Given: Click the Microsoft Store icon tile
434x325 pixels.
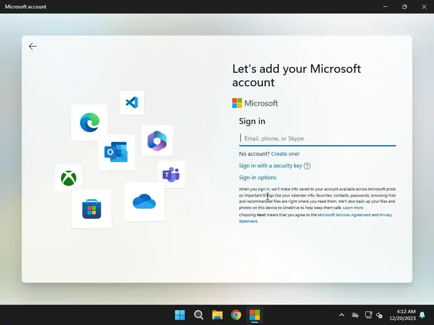Looking at the screenshot, I should [x=92, y=209].
